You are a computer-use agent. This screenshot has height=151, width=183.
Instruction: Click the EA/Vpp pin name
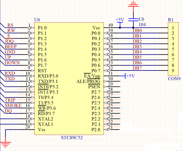(92, 76)
